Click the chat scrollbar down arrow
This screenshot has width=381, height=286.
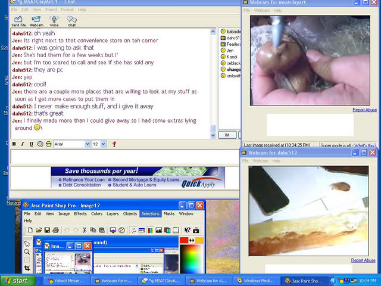[x=213, y=135]
